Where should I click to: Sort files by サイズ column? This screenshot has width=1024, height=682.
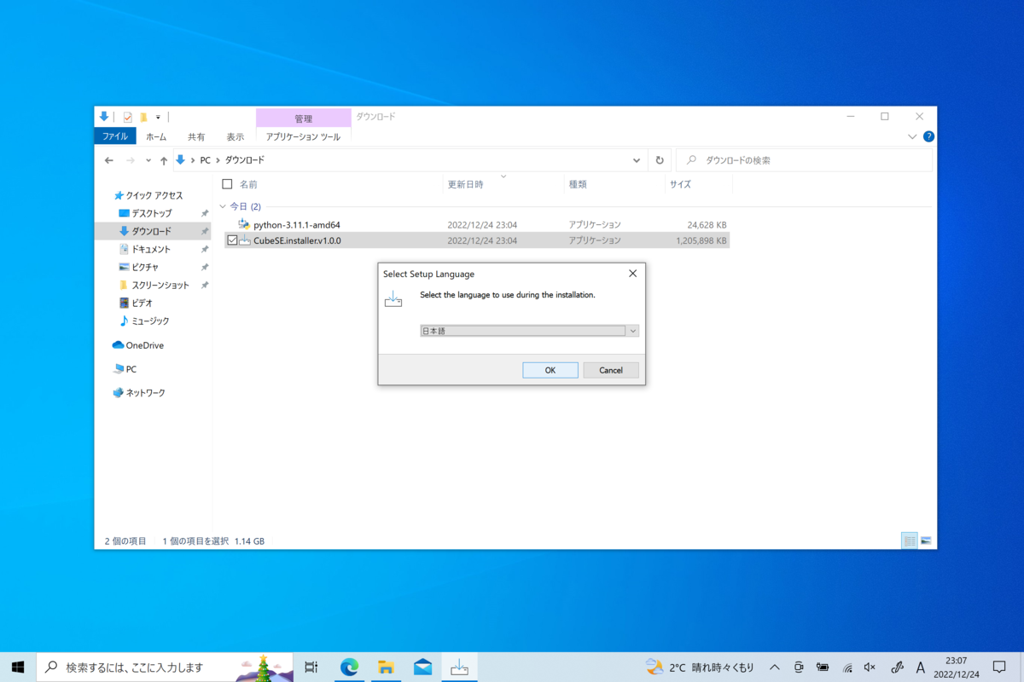coord(680,184)
